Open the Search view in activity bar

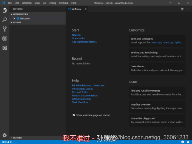5,19
